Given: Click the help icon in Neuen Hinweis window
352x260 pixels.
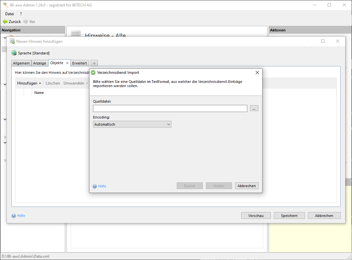Looking at the screenshot, I should [x=14, y=216].
